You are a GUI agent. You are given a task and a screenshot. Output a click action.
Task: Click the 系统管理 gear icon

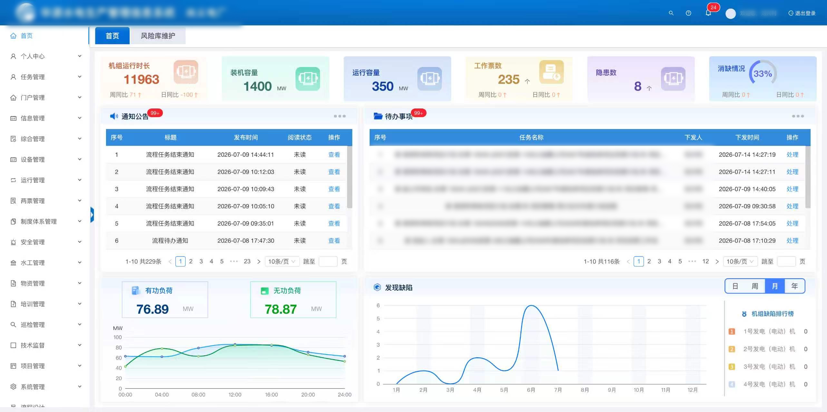point(13,387)
